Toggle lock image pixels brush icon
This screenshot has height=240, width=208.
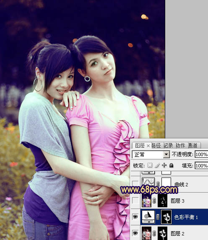point(157,165)
